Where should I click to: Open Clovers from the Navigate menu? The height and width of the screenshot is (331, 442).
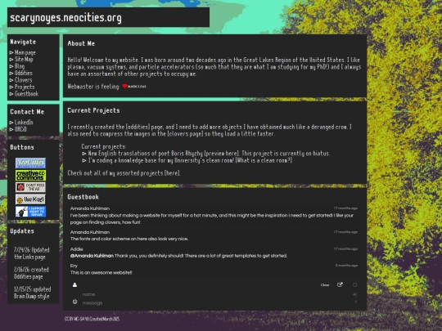coord(23,80)
